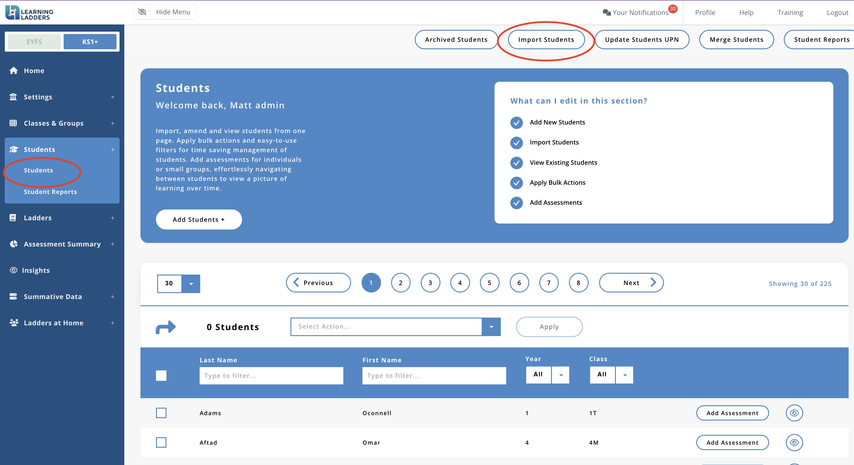Click the Assessment Summary pie chart icon
The image size is (854, 465).
point(13,244)
